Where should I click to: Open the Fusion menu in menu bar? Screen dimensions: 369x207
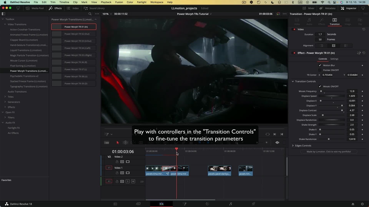point(119,2)
